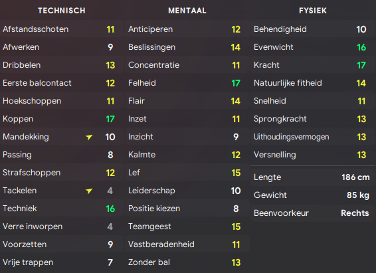Viewport: 376px width, 273px height.
Task: Click the Beslissingen attribute label
Action: (151, 47)
